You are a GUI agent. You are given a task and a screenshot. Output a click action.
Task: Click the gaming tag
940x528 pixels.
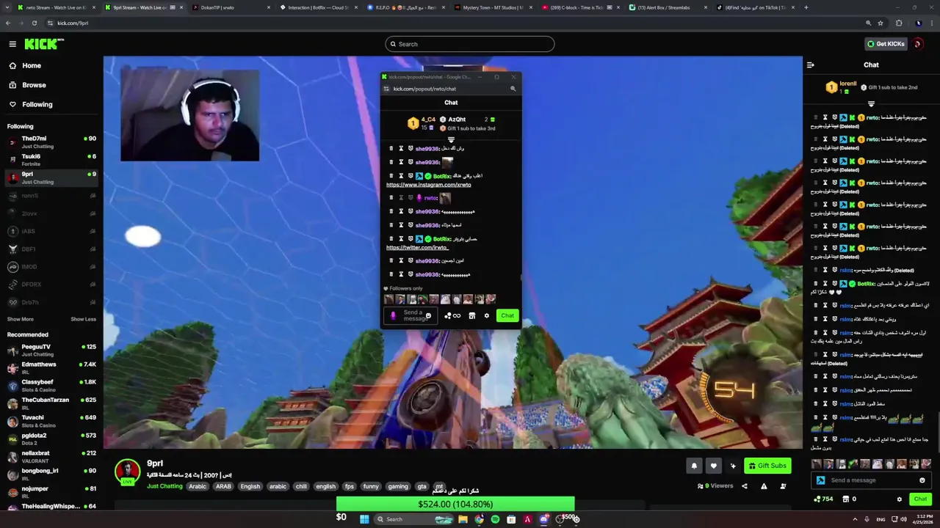(398, 486)
